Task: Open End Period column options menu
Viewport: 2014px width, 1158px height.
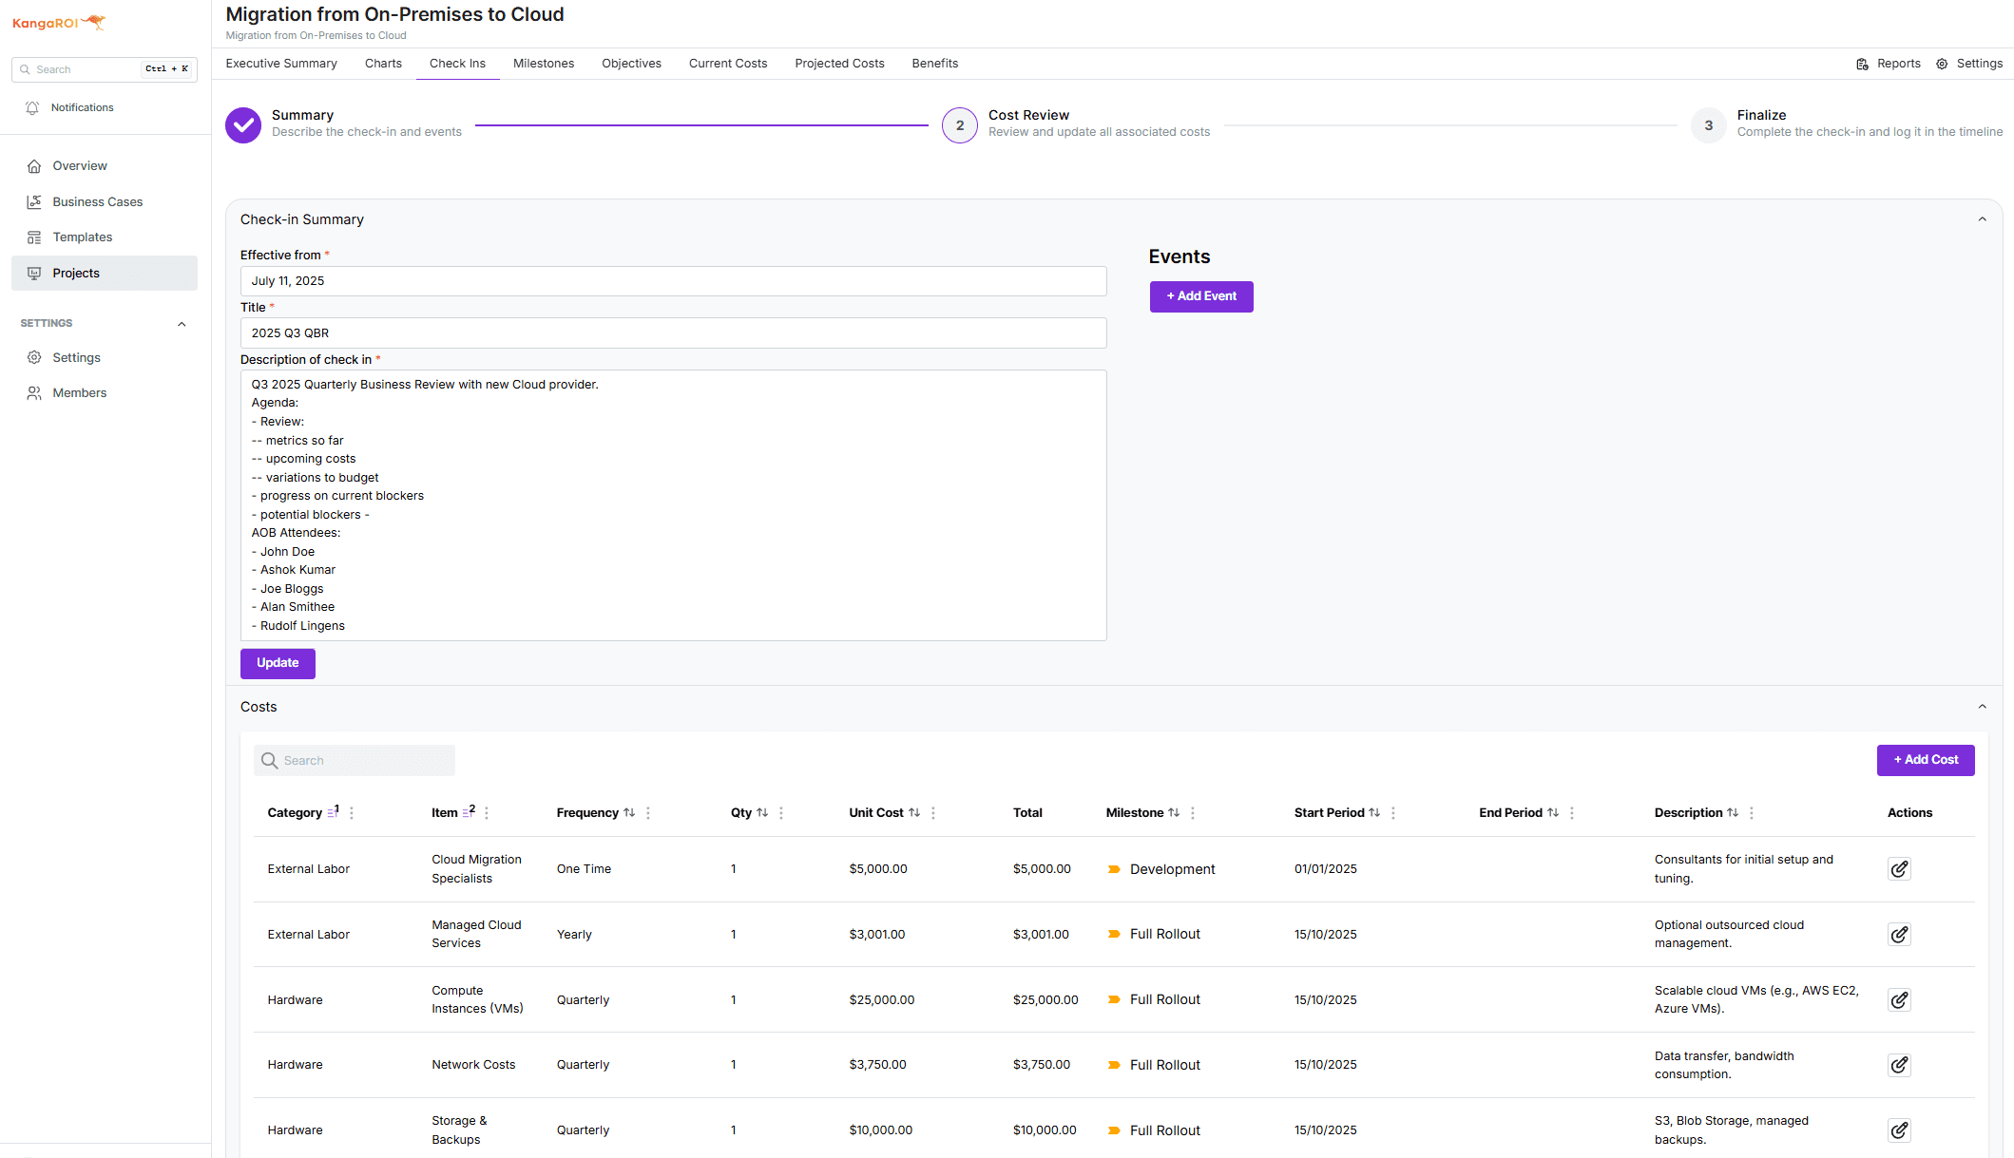Action: [1572, 813]
